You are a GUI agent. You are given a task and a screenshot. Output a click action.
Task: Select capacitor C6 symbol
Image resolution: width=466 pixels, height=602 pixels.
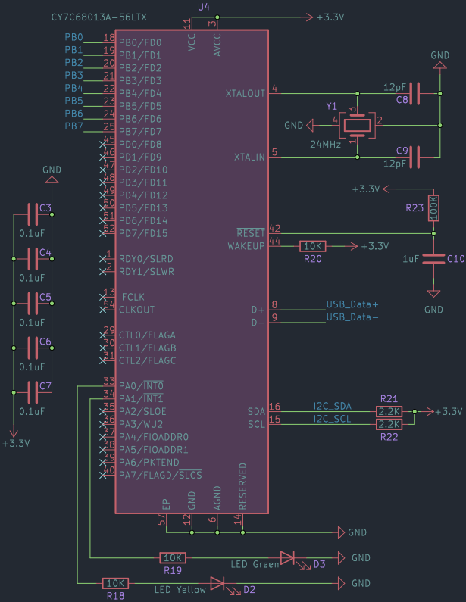tap(33, 348)
